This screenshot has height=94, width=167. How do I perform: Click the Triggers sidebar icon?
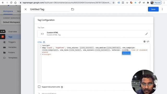click(x=4, y=42)
